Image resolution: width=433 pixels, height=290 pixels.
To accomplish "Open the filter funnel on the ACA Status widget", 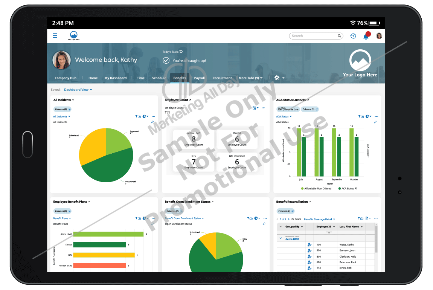I will [360, 116].
